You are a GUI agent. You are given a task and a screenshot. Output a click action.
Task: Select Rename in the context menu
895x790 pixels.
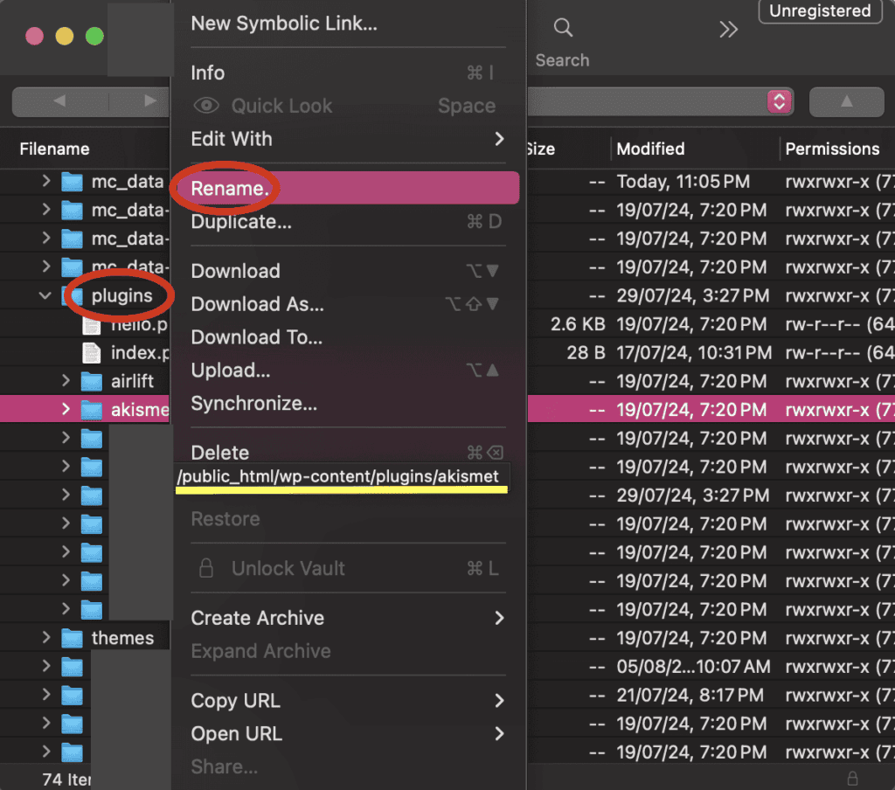click(348, 189)
